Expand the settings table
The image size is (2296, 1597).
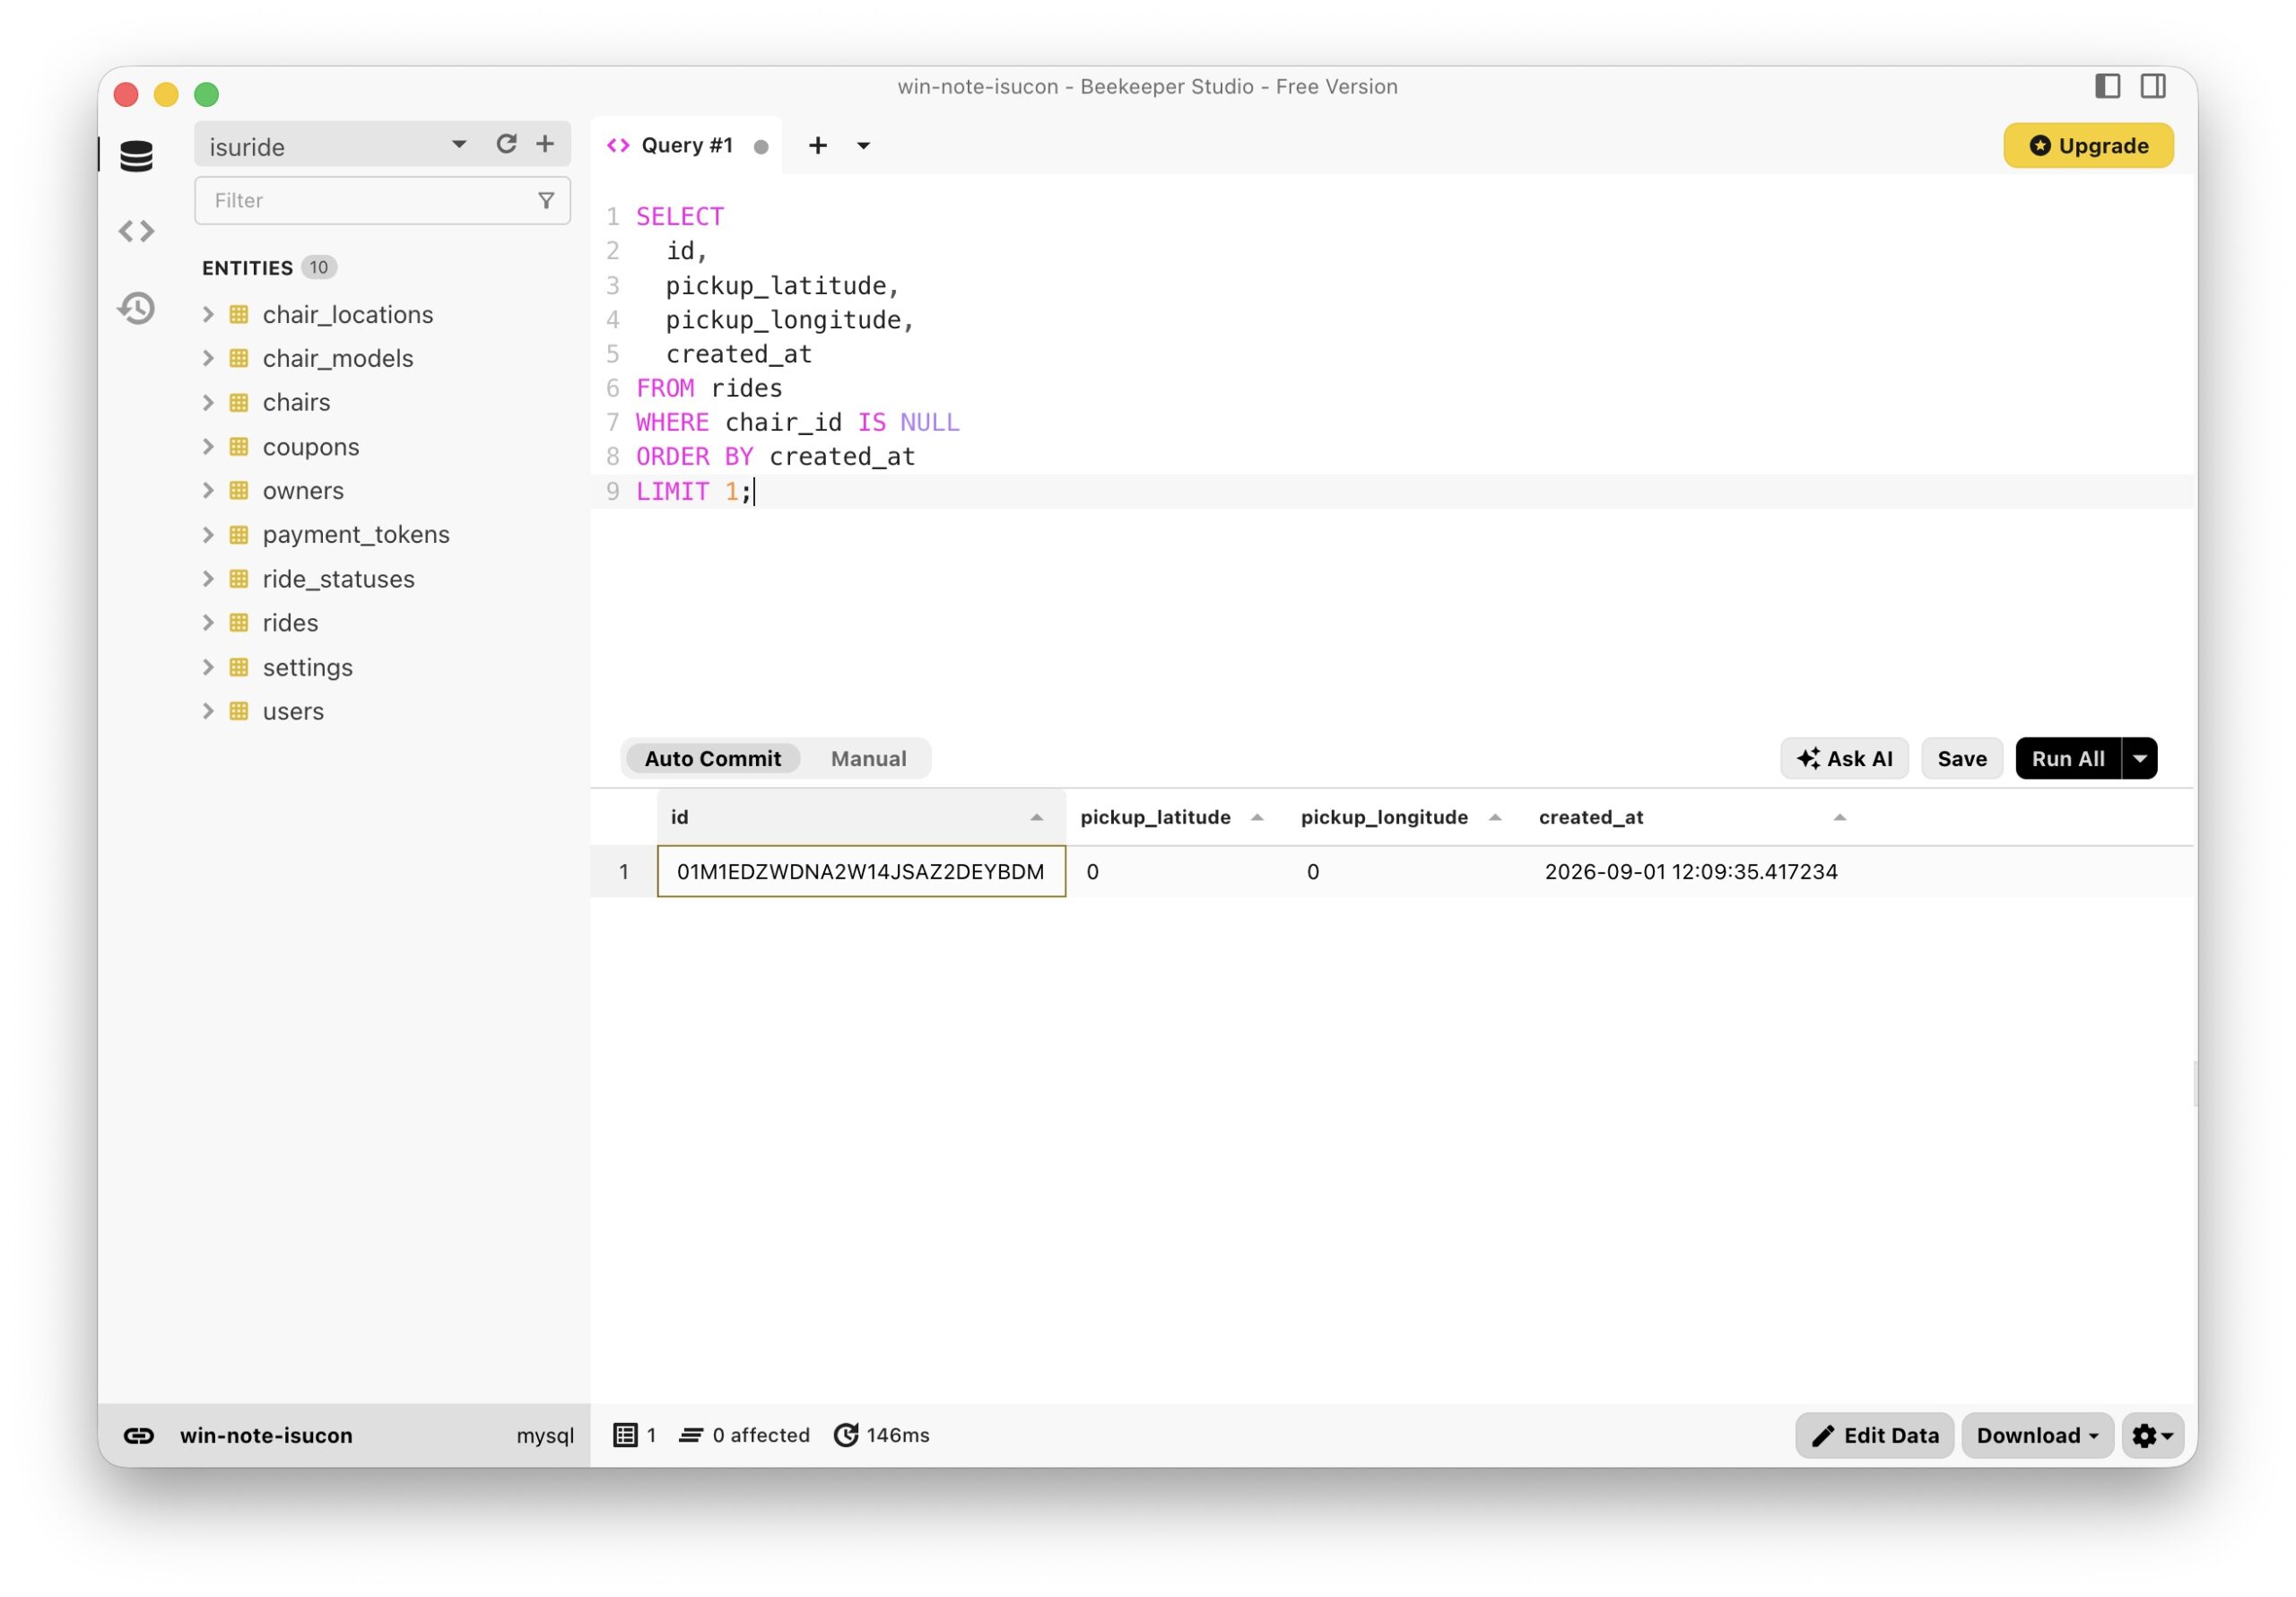click(x=208, y=667)
